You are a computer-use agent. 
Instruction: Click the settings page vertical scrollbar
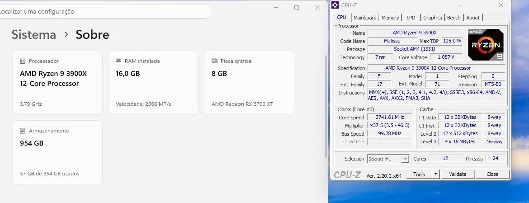pos(325,106)
